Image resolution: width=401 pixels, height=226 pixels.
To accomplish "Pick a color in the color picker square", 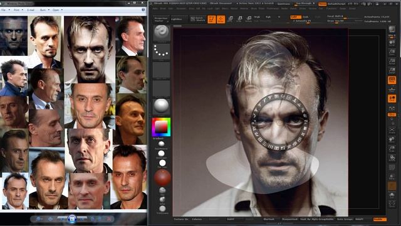I will [x=161, y=127].
